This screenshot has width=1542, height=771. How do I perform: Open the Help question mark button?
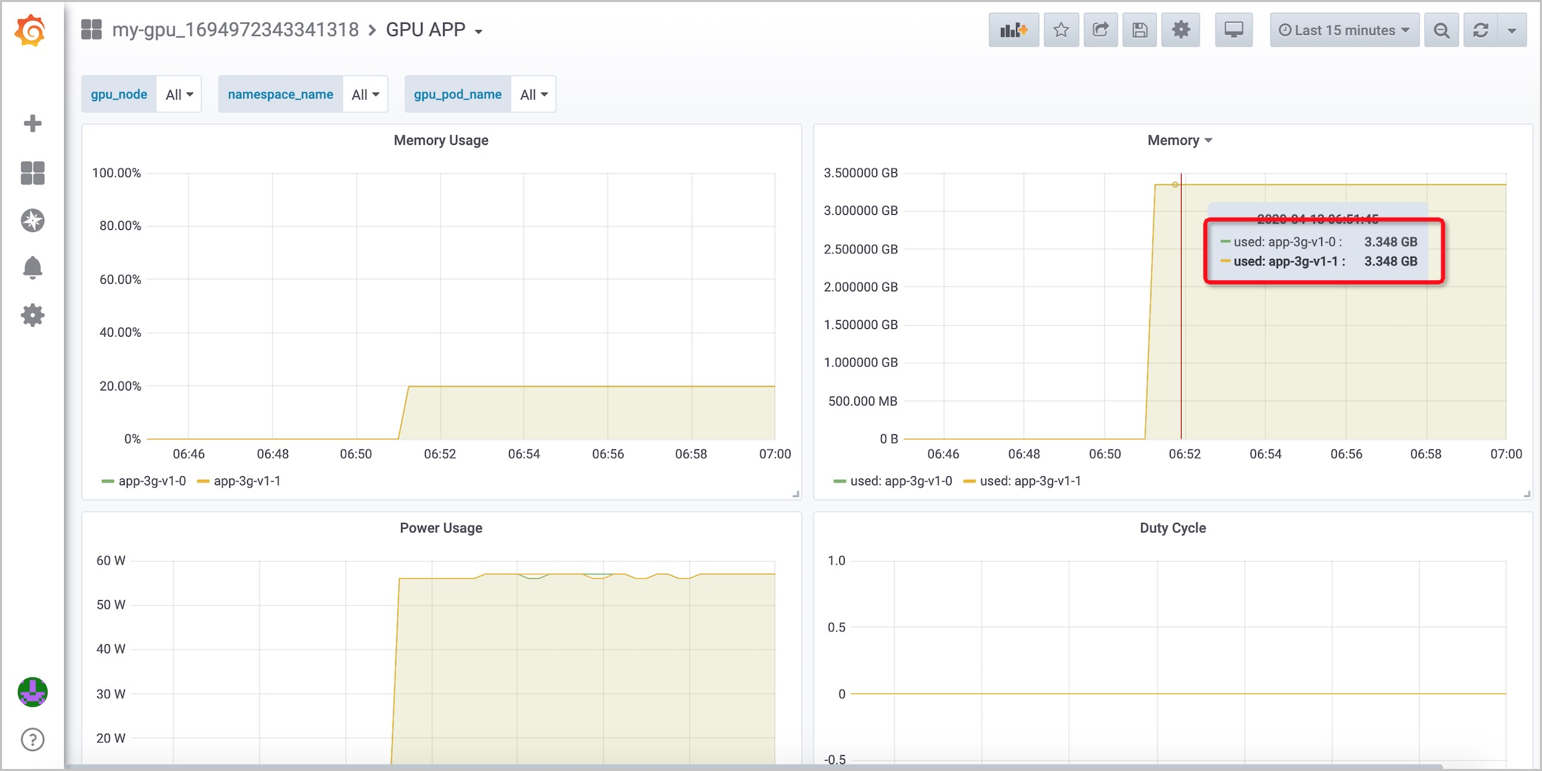pos(32,739)
